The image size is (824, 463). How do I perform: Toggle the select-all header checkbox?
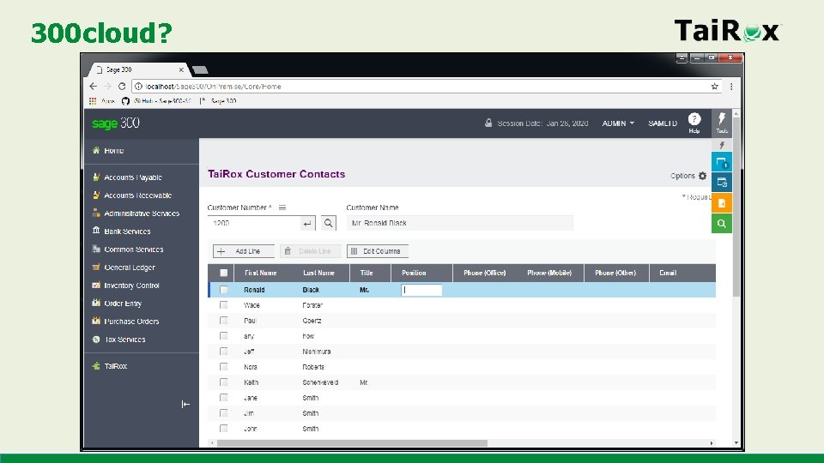223,273
